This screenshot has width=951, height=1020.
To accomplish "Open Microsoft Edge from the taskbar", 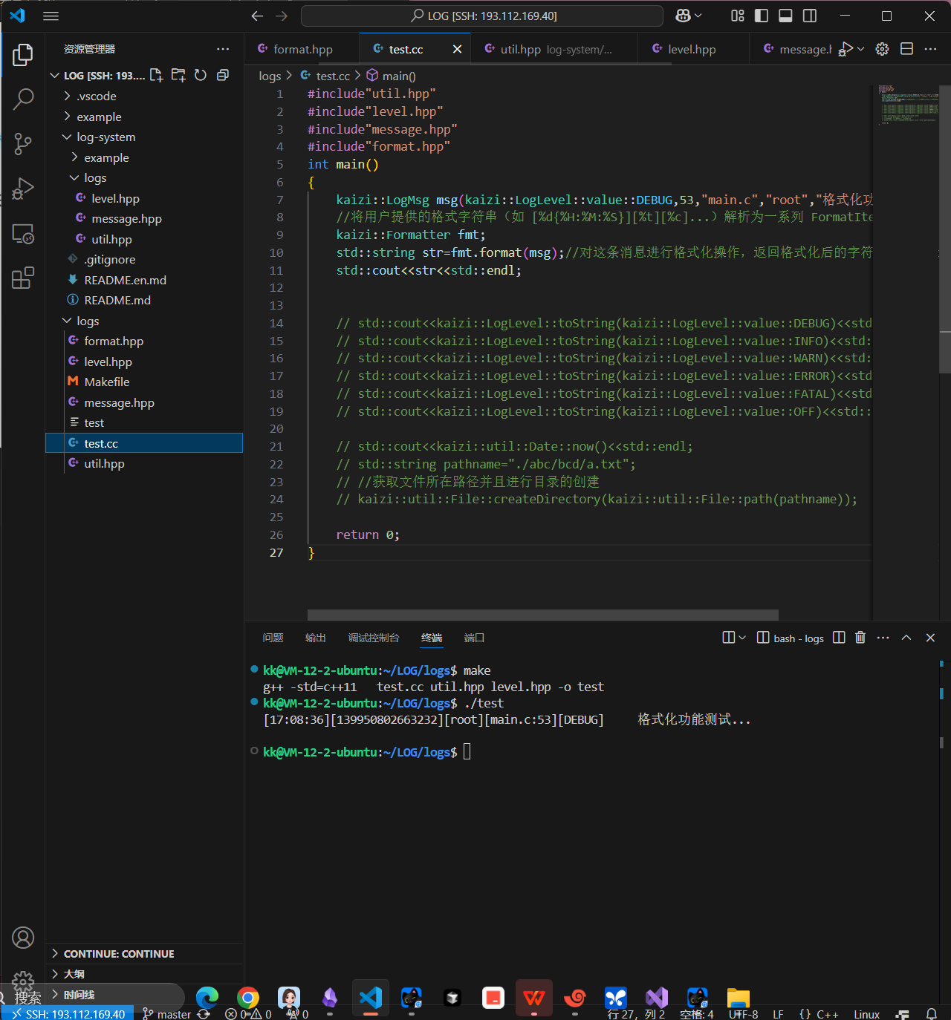I will (x=207, y=998).
